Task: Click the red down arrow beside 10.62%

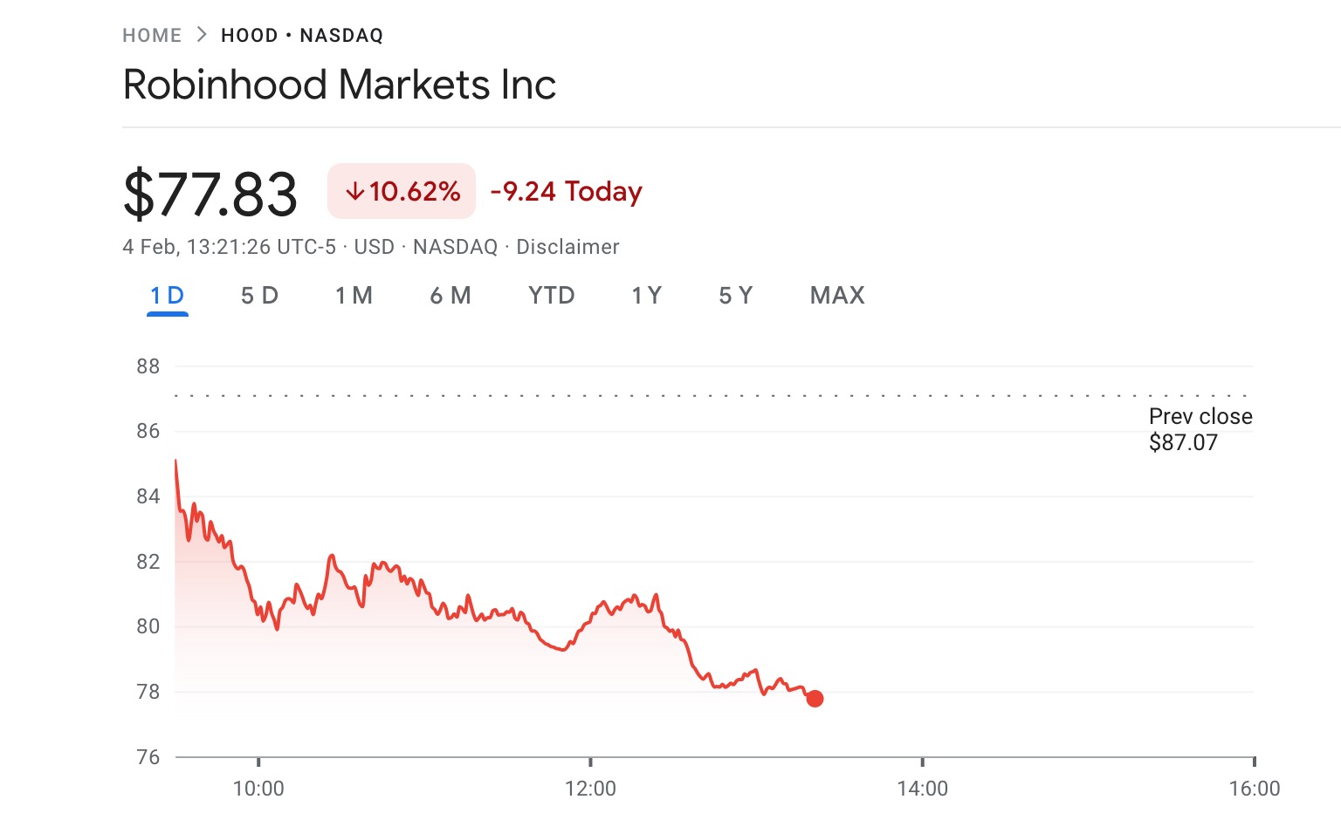Action: click(354, 191)
